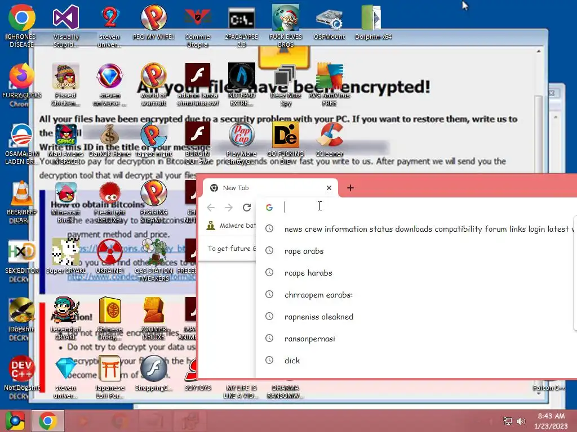Reload the page in Chrome

point(247,208)
